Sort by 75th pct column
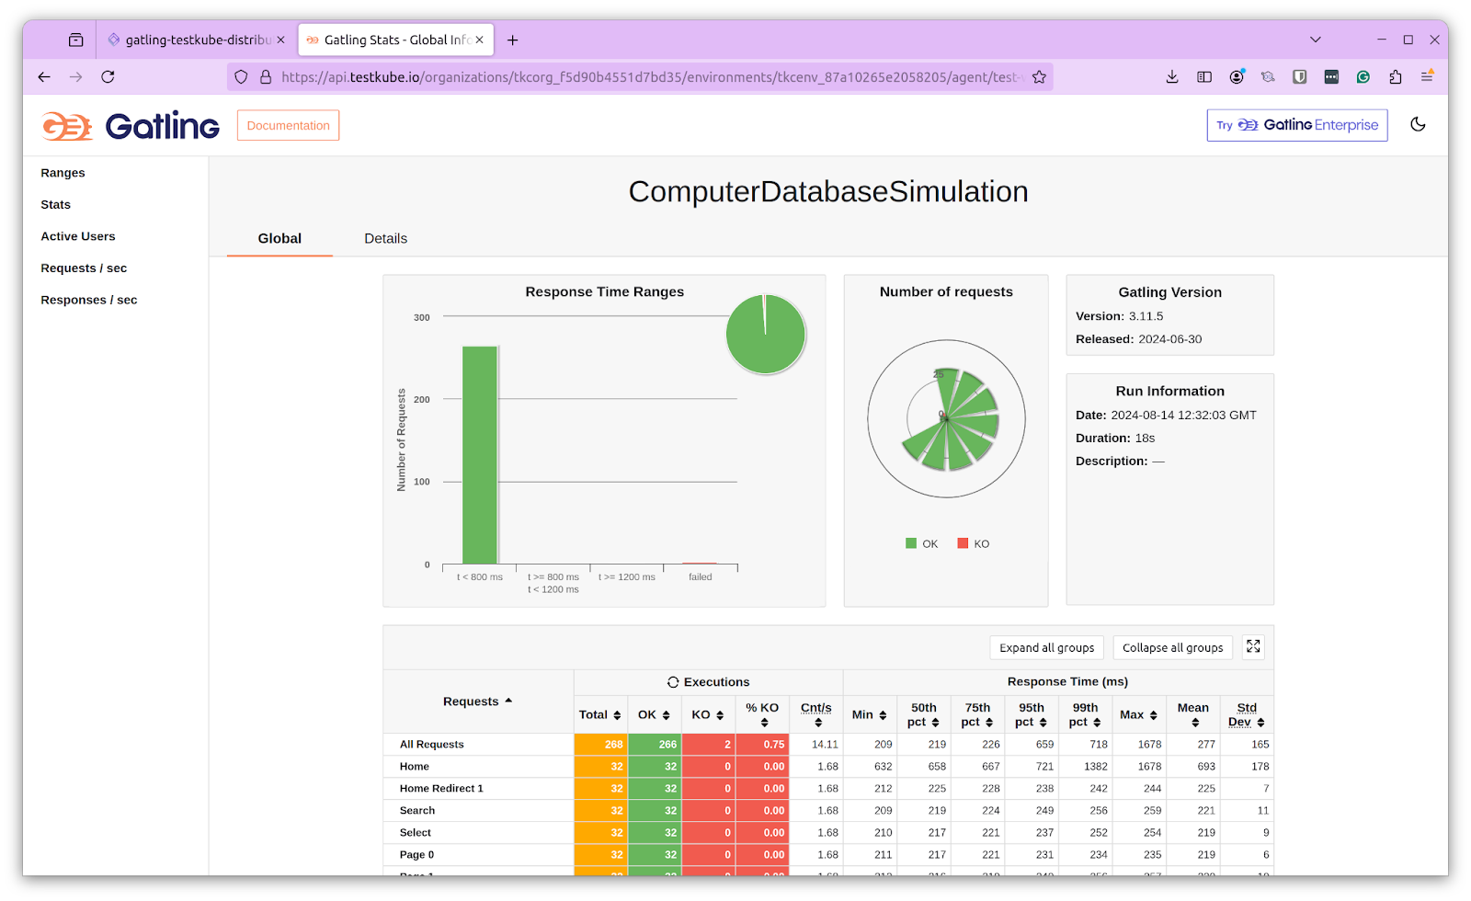 pyautogui.click(x=977, y=714)
